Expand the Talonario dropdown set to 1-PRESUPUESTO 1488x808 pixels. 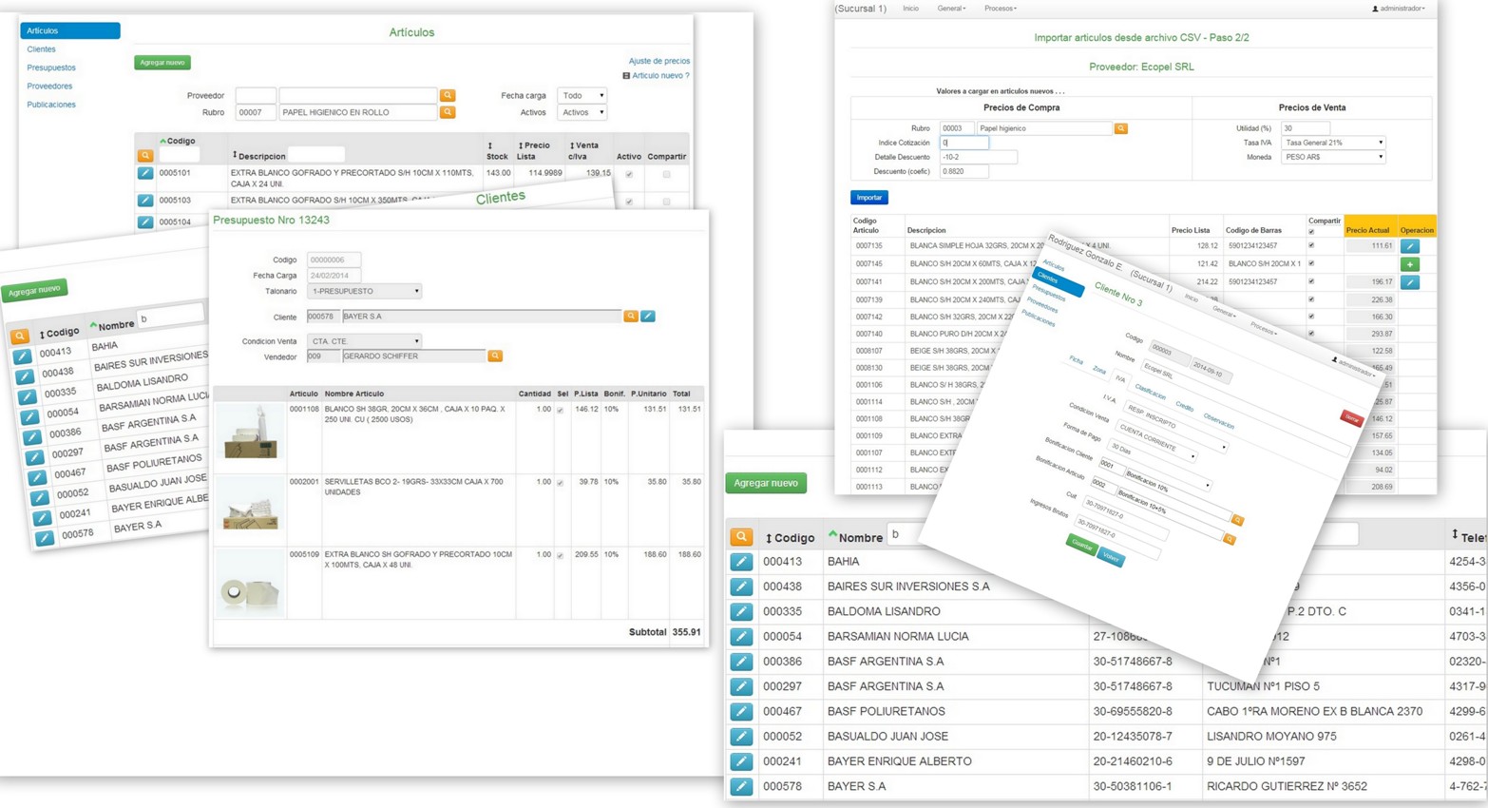[364, 291]
